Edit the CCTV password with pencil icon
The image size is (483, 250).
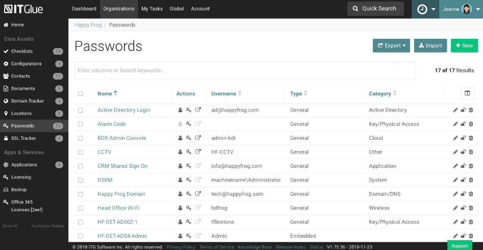[x=455, y=152]
